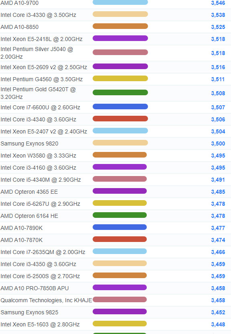Screen dimensions: 231x334
Task: Click score 3,500 for Samsung Exynos 9820
Action: pyautogui.click(x=218, y=143)
